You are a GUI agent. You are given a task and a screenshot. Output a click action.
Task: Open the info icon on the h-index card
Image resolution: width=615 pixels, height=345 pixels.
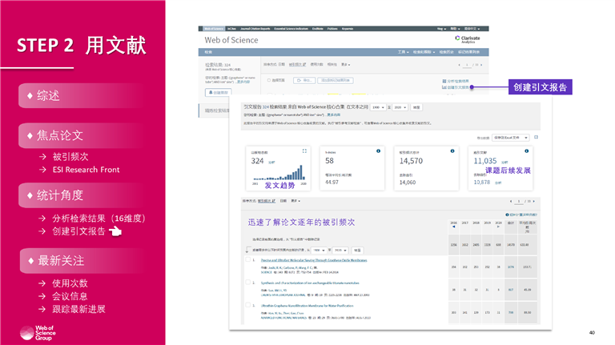pos(378,151)
